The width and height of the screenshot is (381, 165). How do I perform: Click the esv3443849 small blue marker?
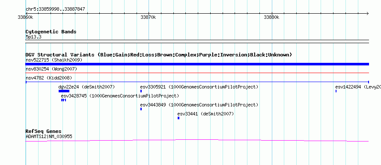[141, 109]
